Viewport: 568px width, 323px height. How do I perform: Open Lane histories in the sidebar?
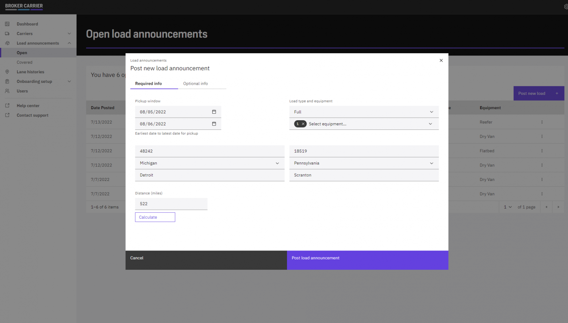(x=30, y=72)
